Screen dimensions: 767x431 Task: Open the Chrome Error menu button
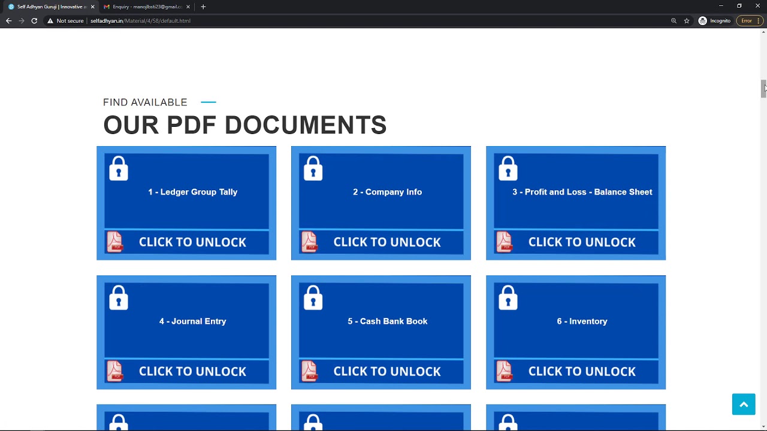pos(750,21)
